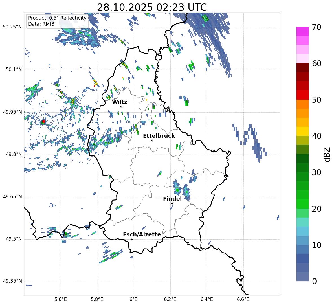
Task: Click the blue echo patch east of 6.6°E
Action: [254, 143]
